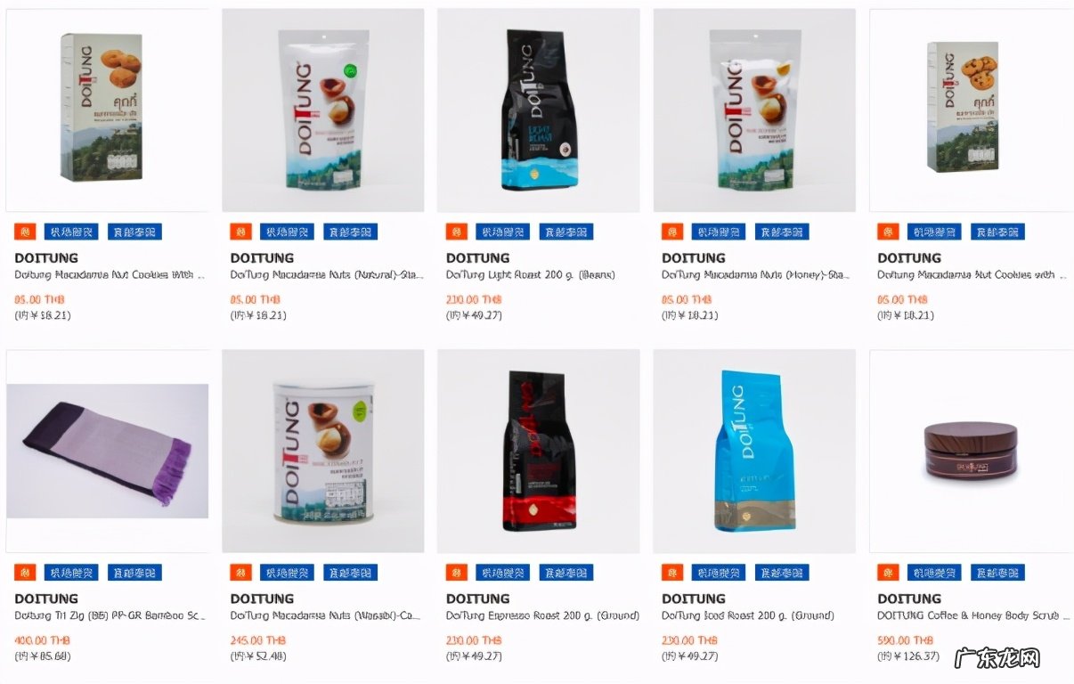This screenshot has width=1074, height=684.
Task: Open the brown Body Scrub jar image
Action: point(971,451)
